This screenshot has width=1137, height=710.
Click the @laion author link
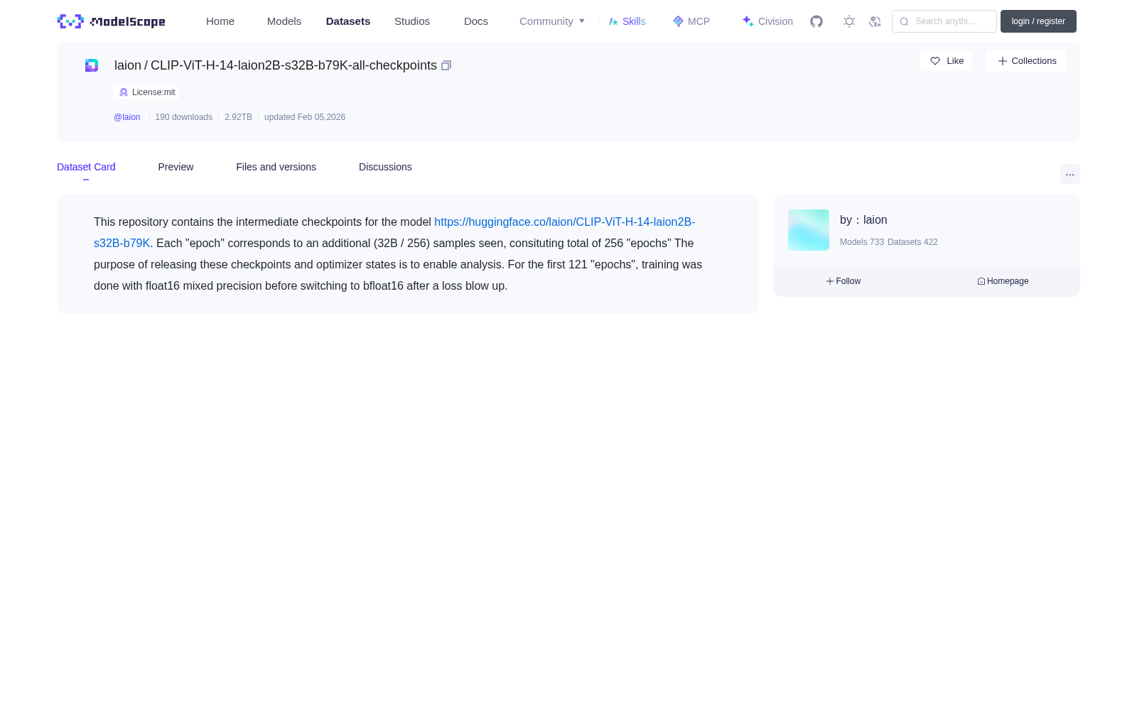127,117
